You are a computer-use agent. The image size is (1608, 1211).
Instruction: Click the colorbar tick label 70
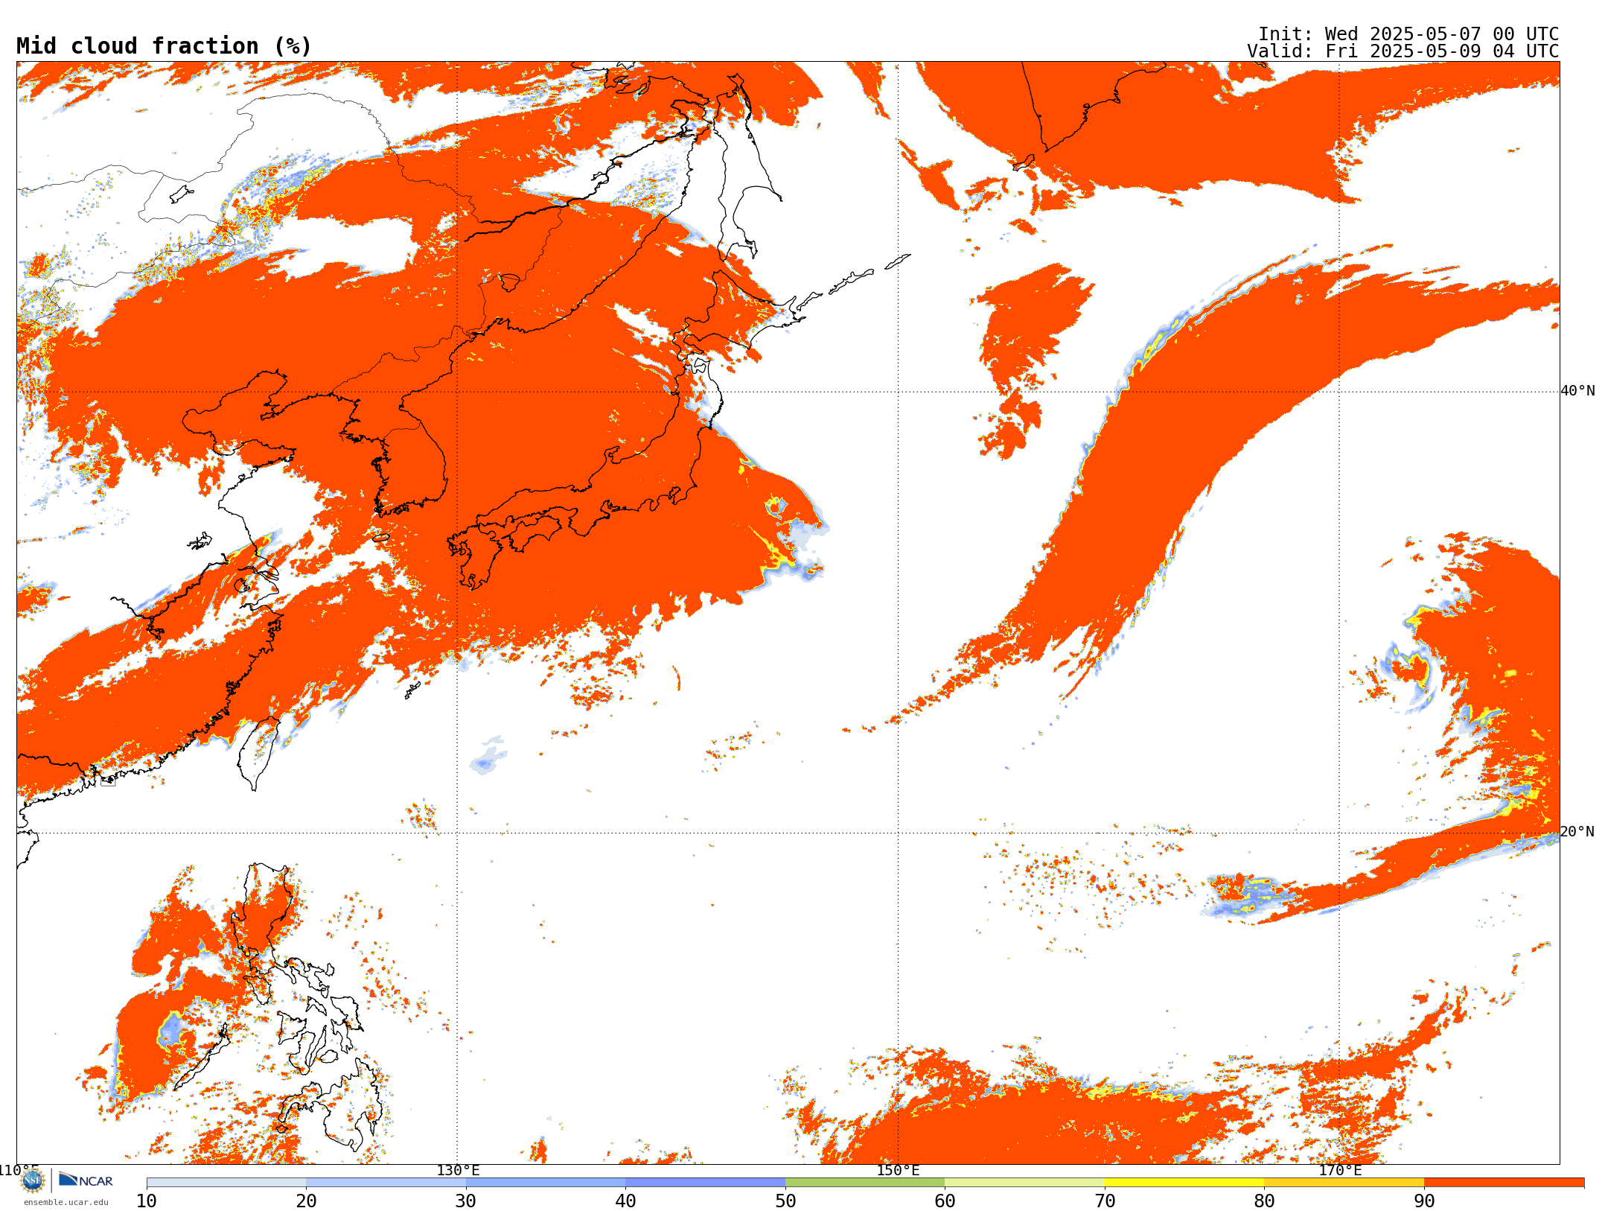(x=1105, y=1201)
